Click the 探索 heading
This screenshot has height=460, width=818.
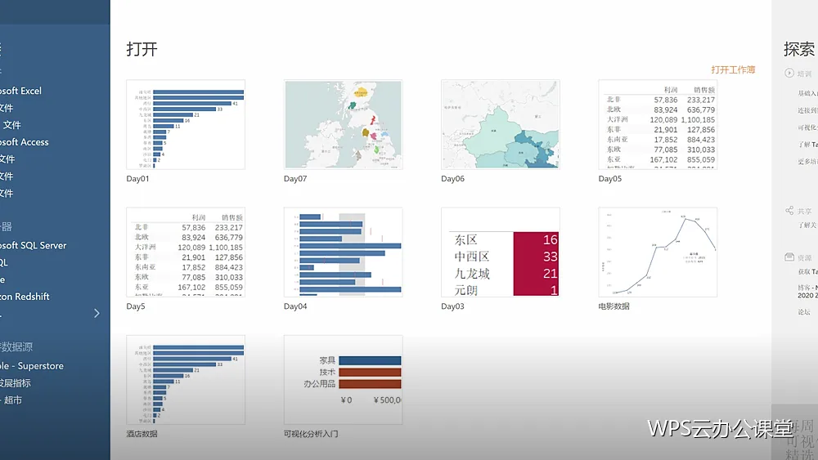point(799,49)
